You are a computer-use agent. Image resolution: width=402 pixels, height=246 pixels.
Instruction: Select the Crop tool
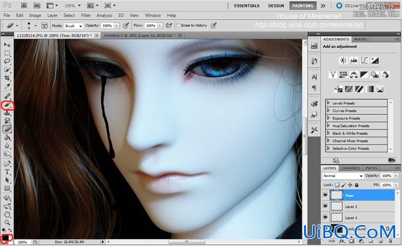7,78
